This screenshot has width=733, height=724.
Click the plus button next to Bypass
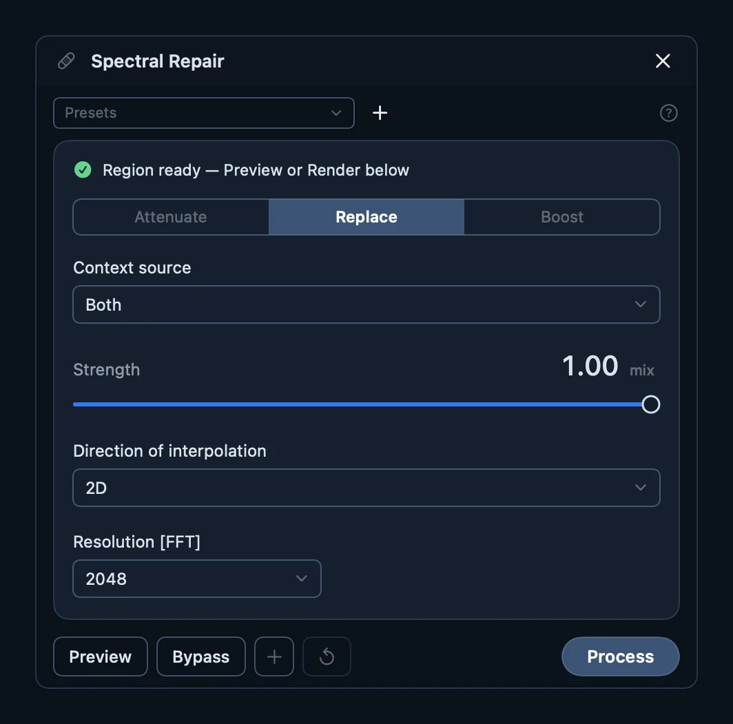[x=274, y=656]
